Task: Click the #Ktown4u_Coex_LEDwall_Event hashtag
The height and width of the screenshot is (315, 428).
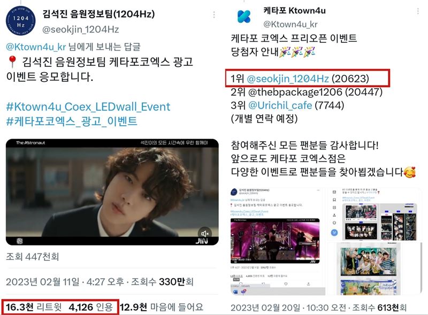Action: (88, 107)
